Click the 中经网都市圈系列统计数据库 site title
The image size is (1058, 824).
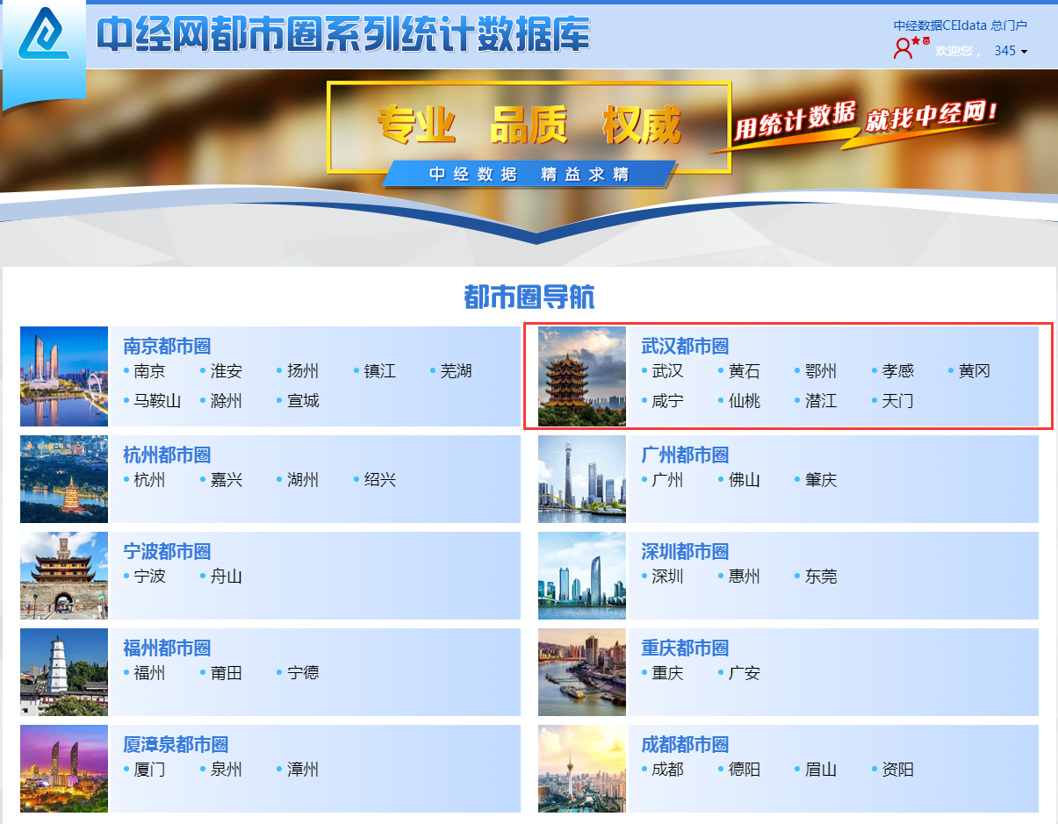(343, 35)
